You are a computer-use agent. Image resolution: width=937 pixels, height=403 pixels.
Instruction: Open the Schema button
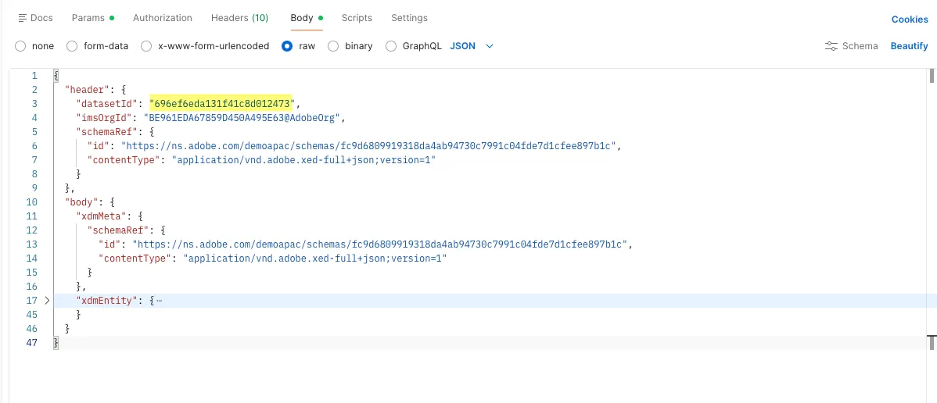coord(852,46)
